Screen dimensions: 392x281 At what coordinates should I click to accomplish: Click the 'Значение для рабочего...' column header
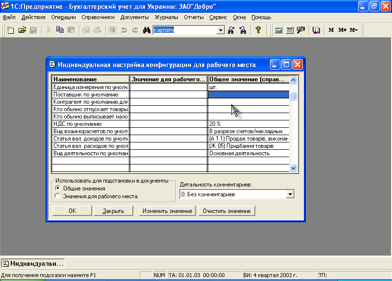click(x=169, y=79)
